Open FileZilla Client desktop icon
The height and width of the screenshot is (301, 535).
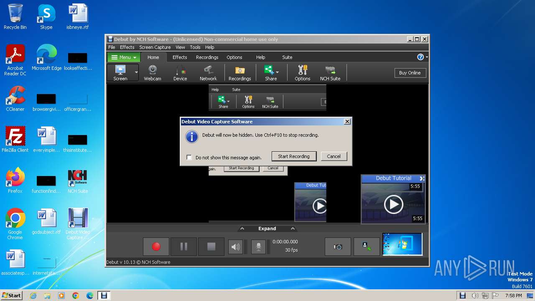click(15, 140)
